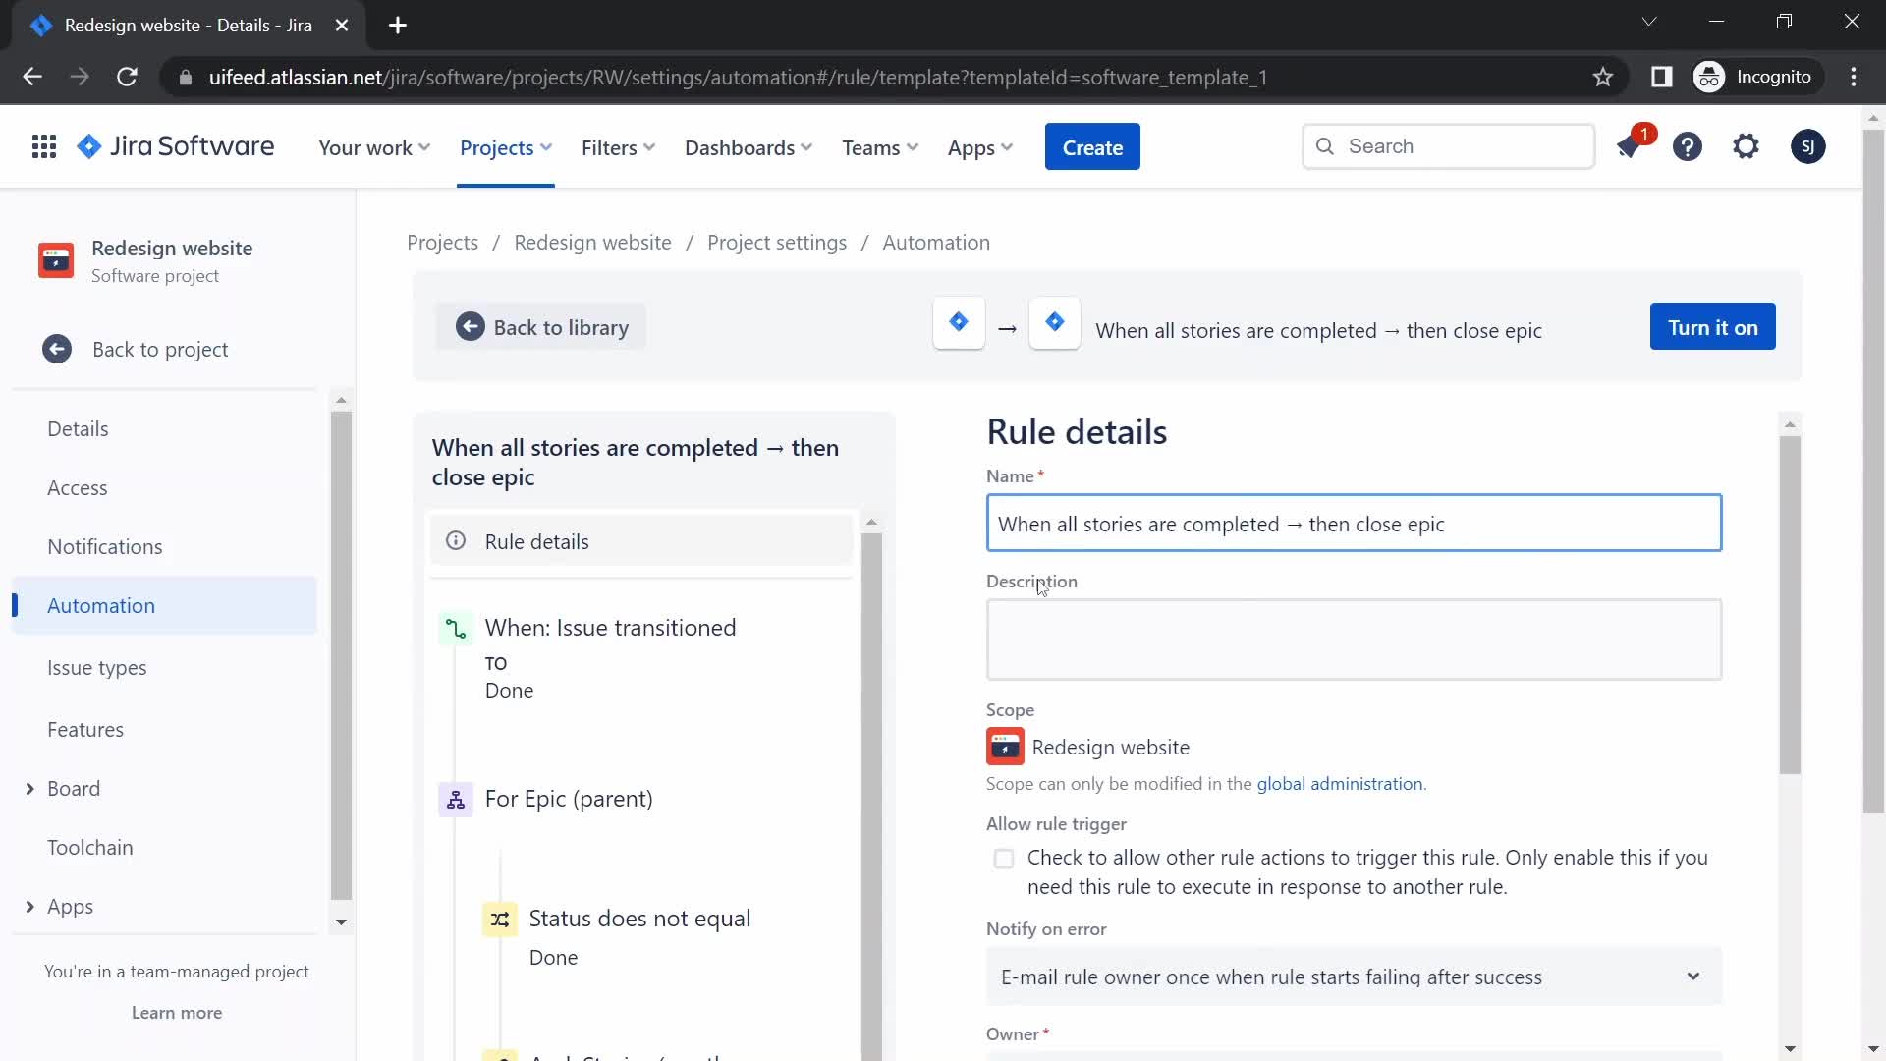The image size is (1886, 1061).
Task: Click the For Epic parent branch icon
Action: tap(457, 798)
